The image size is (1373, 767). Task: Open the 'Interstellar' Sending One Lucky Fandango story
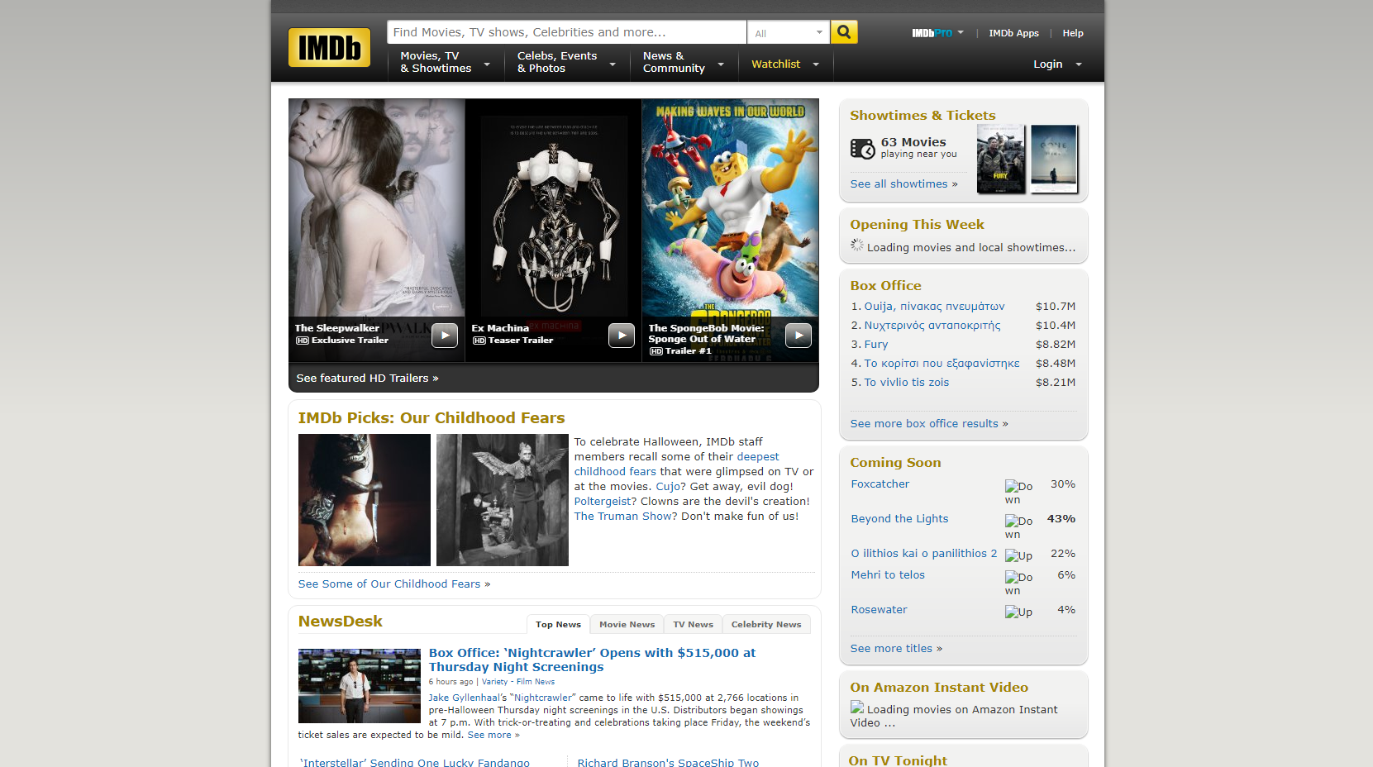click(x=415, y=763)
